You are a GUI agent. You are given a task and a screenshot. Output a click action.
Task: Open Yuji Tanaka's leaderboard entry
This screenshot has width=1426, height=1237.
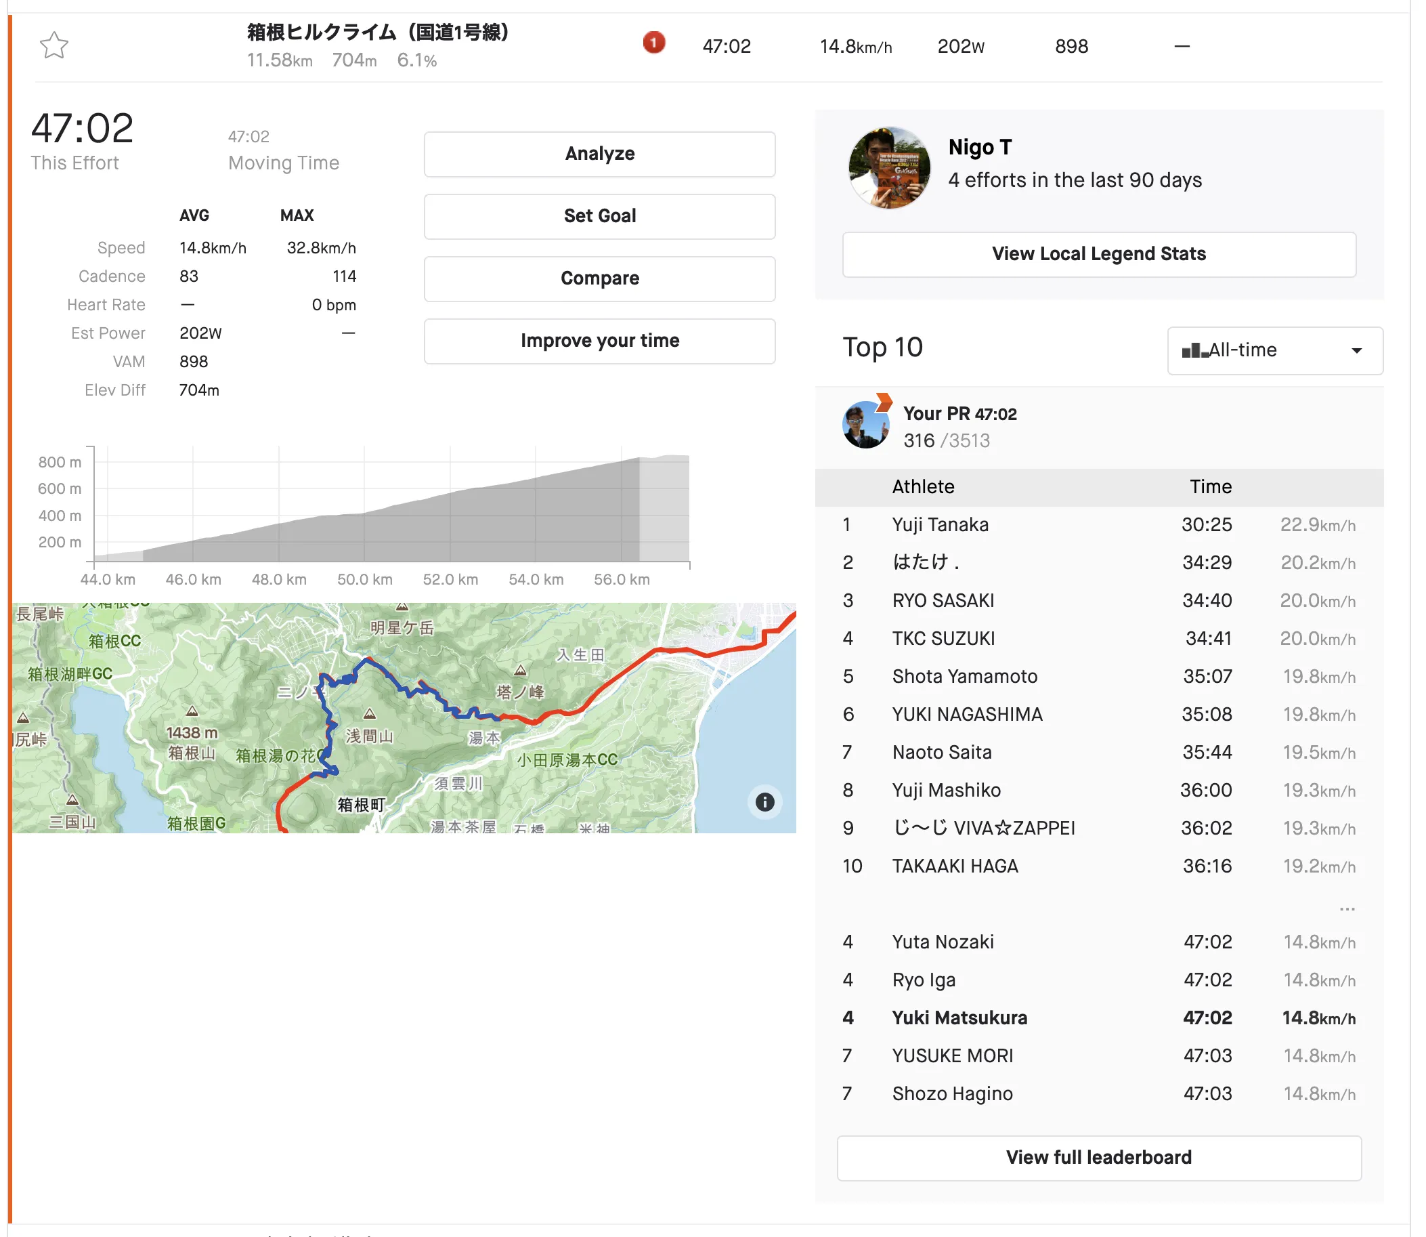(940, 524)
